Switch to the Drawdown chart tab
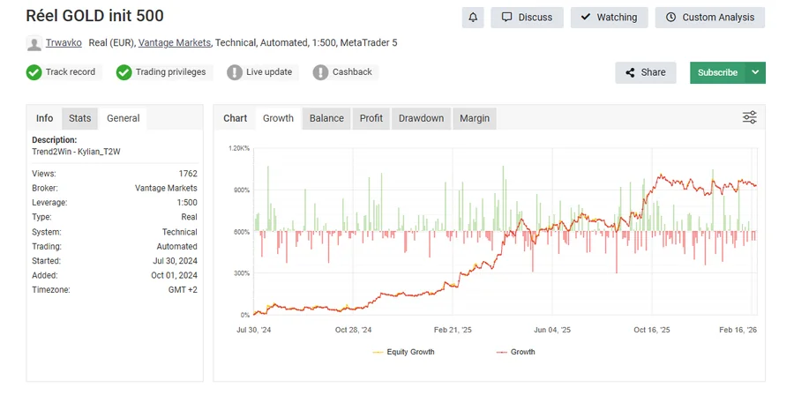The image size is (794, 395). click(422, 118)
